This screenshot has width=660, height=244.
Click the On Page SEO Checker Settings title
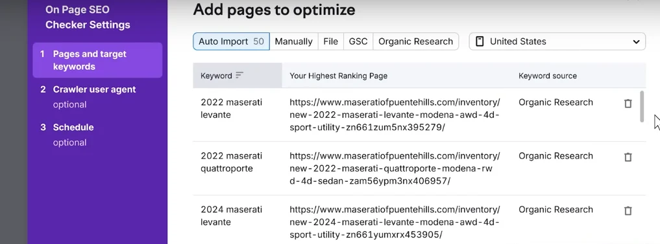coord(88,17)
